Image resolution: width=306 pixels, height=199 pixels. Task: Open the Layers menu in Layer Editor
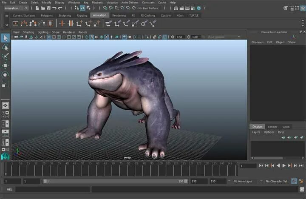point(256,132)
